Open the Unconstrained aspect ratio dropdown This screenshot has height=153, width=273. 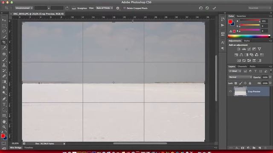(x=24, y=8)
